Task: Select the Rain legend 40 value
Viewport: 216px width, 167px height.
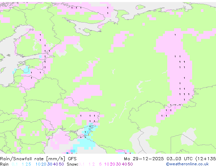Action: tap(56, 164)
